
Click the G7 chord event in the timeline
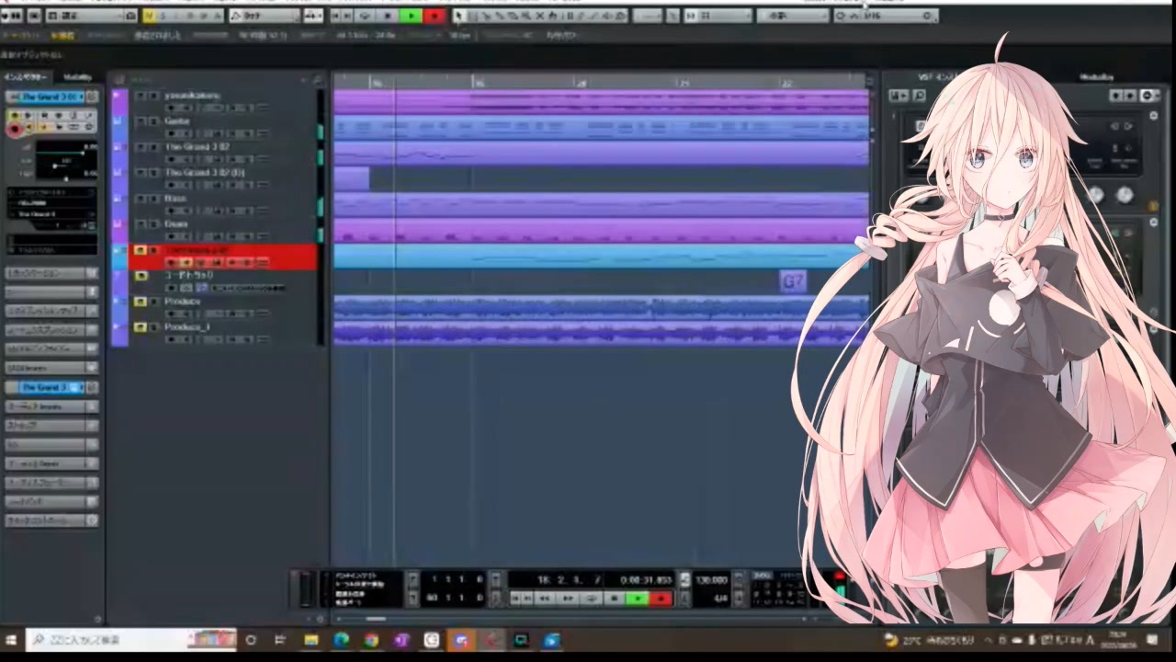tap(793, 281)
